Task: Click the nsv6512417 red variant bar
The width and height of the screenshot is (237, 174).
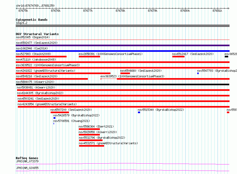Action: point(178,57)
